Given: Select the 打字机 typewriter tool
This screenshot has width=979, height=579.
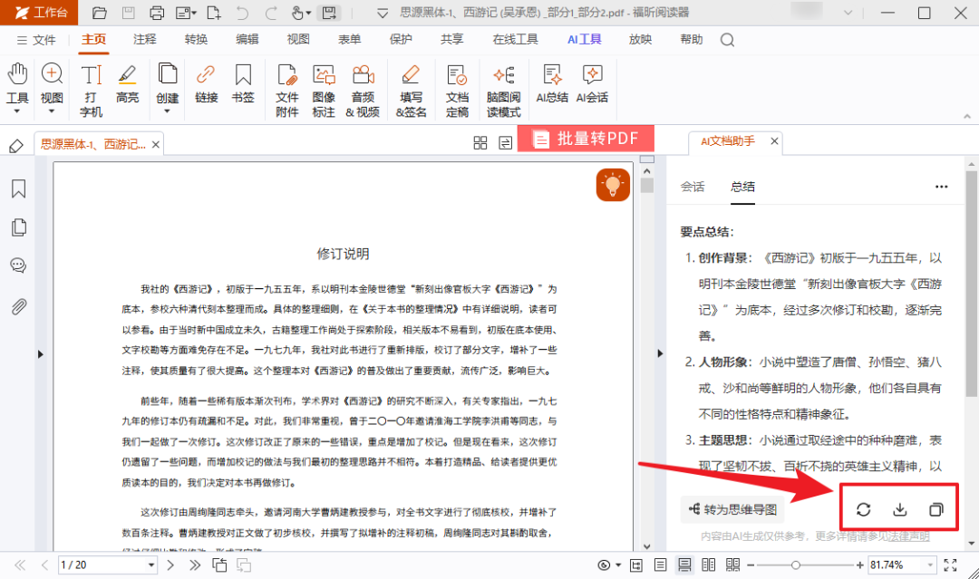Looking at the screenshot, I should pyautogui.click(x=92, y=91).
